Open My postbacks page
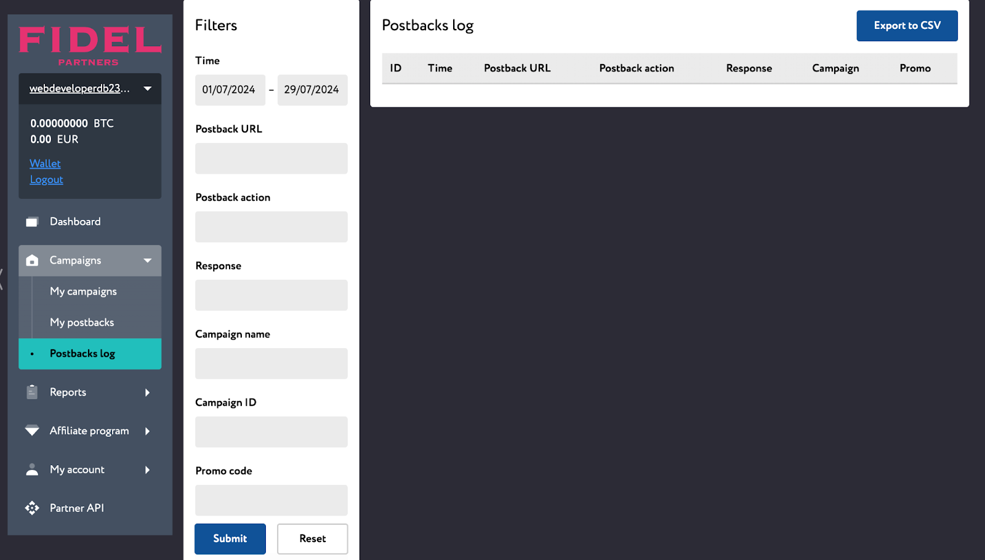 [x=90, y=322]
